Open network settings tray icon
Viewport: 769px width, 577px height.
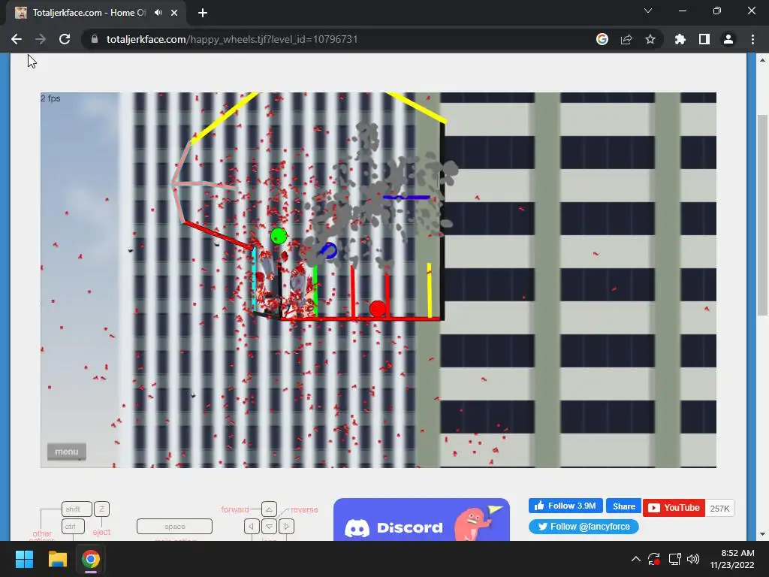(x=675, y=559)
